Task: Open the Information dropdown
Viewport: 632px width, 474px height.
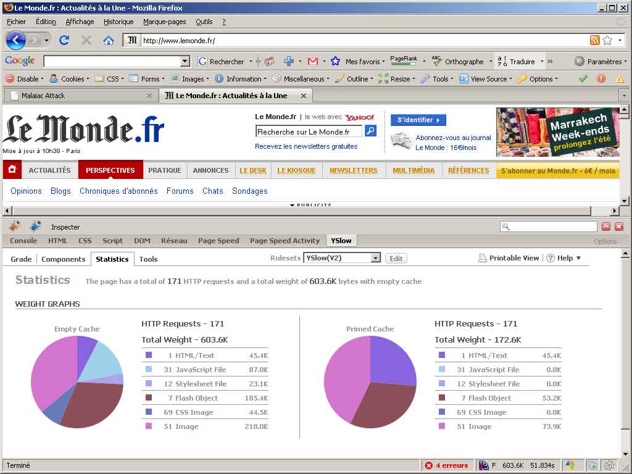Action: tap(241, 78)
